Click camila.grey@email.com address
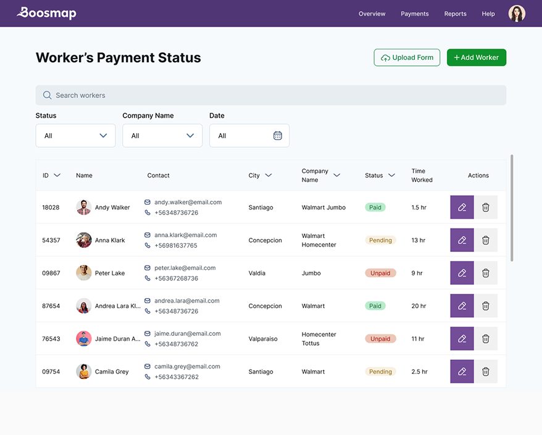This screenshot has height=435, width=542. (x=187, y=367)
